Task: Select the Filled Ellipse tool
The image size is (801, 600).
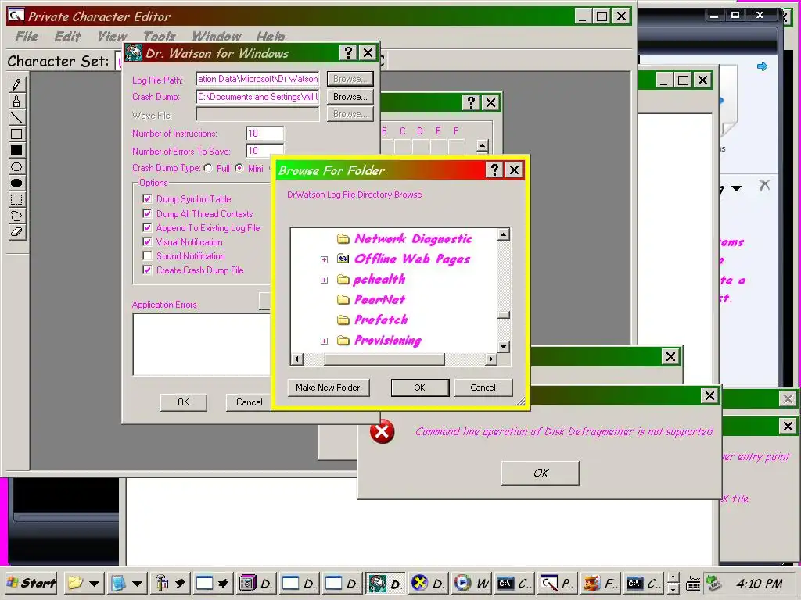Action: click(x=16, y=183)
